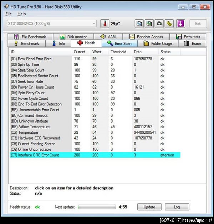Click the green Health status ok text
The width and height of the screenshot is (214, 224).
point(37,207)
